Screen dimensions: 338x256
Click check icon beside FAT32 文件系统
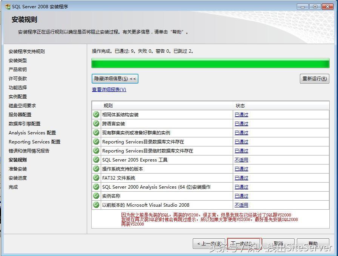tap(96, 178)
